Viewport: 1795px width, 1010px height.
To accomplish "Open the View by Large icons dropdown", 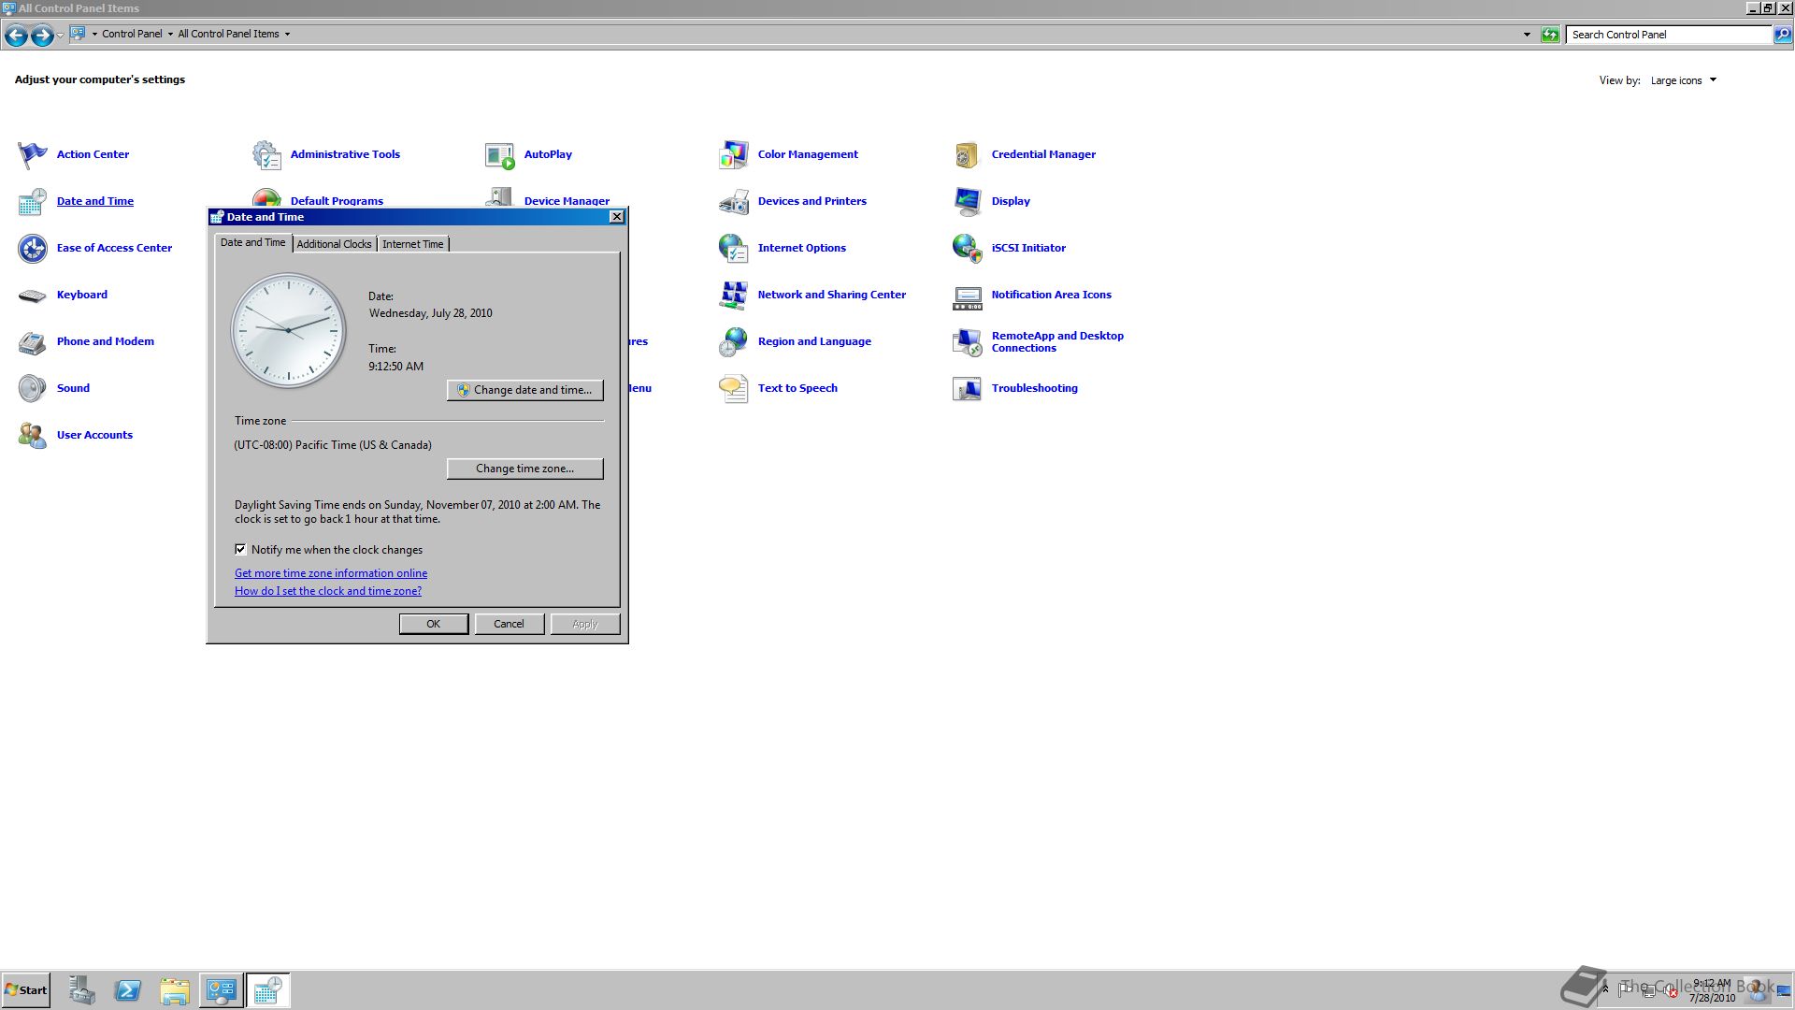I will 1684,80.
